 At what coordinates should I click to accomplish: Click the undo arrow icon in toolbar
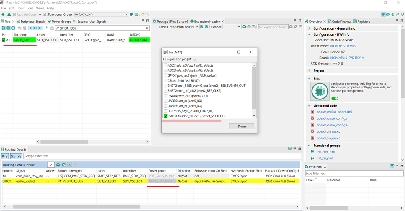click(142, 15)
